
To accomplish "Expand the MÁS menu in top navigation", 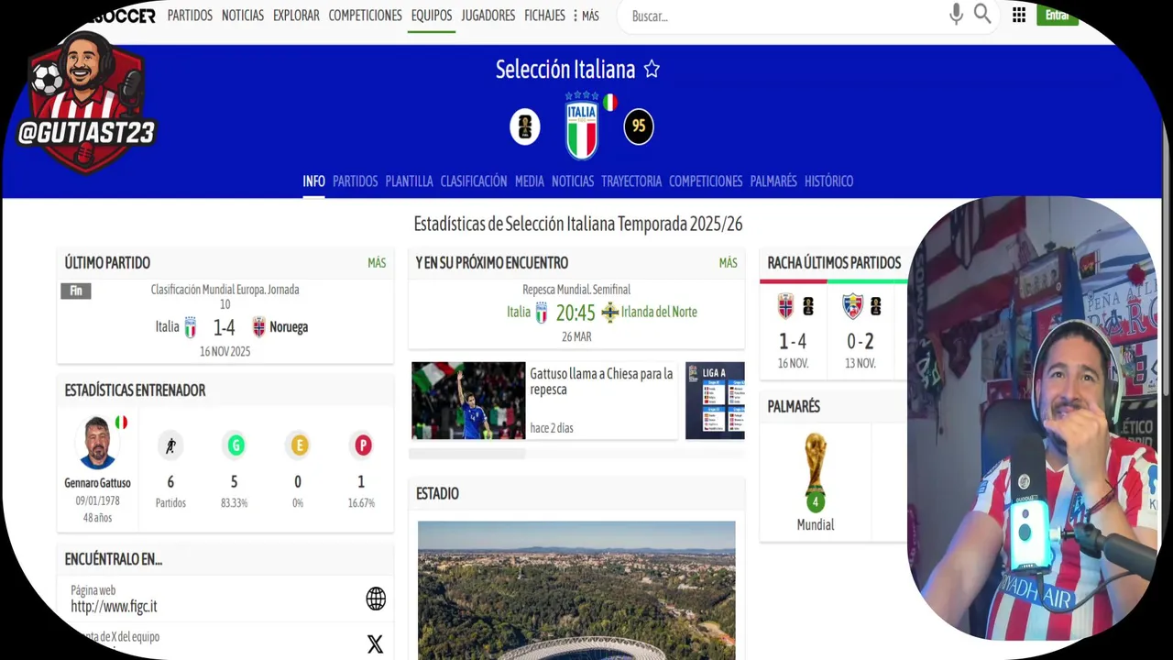I will point(586,16).
